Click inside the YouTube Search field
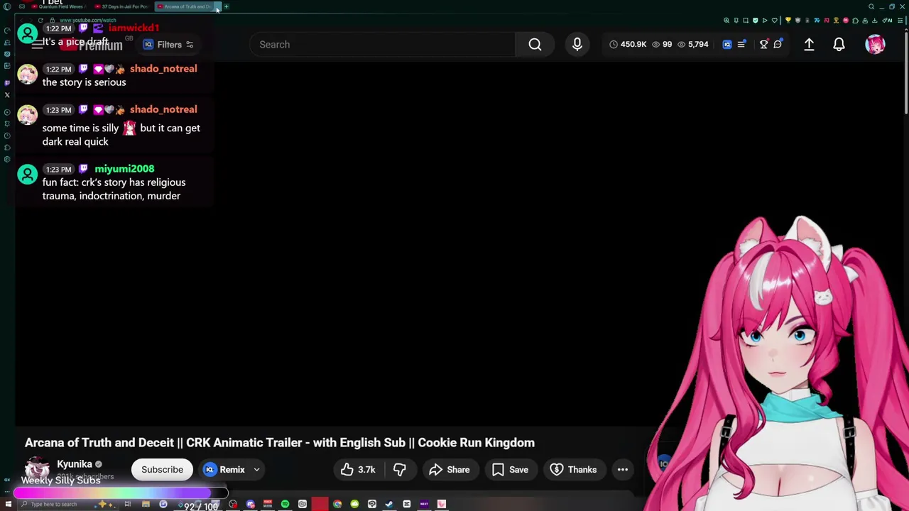 (382, 45)
